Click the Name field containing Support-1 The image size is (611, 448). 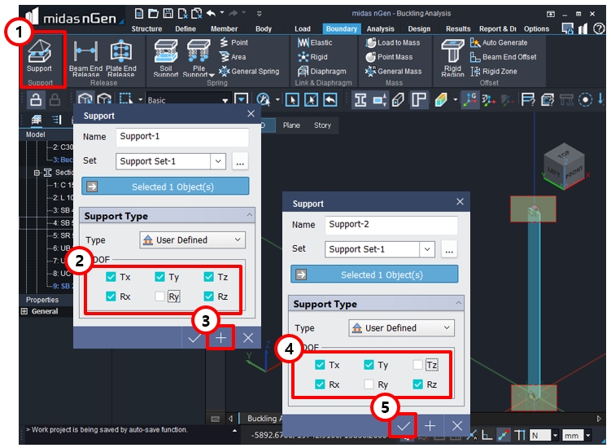click(182, 137)
